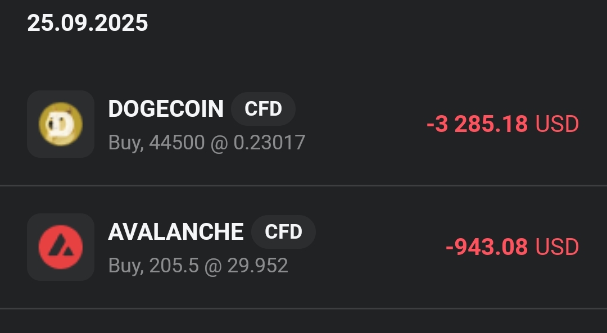607x333 pixels.
Task: Tap the red Avalanche logo icon
Action: (61, 247)
